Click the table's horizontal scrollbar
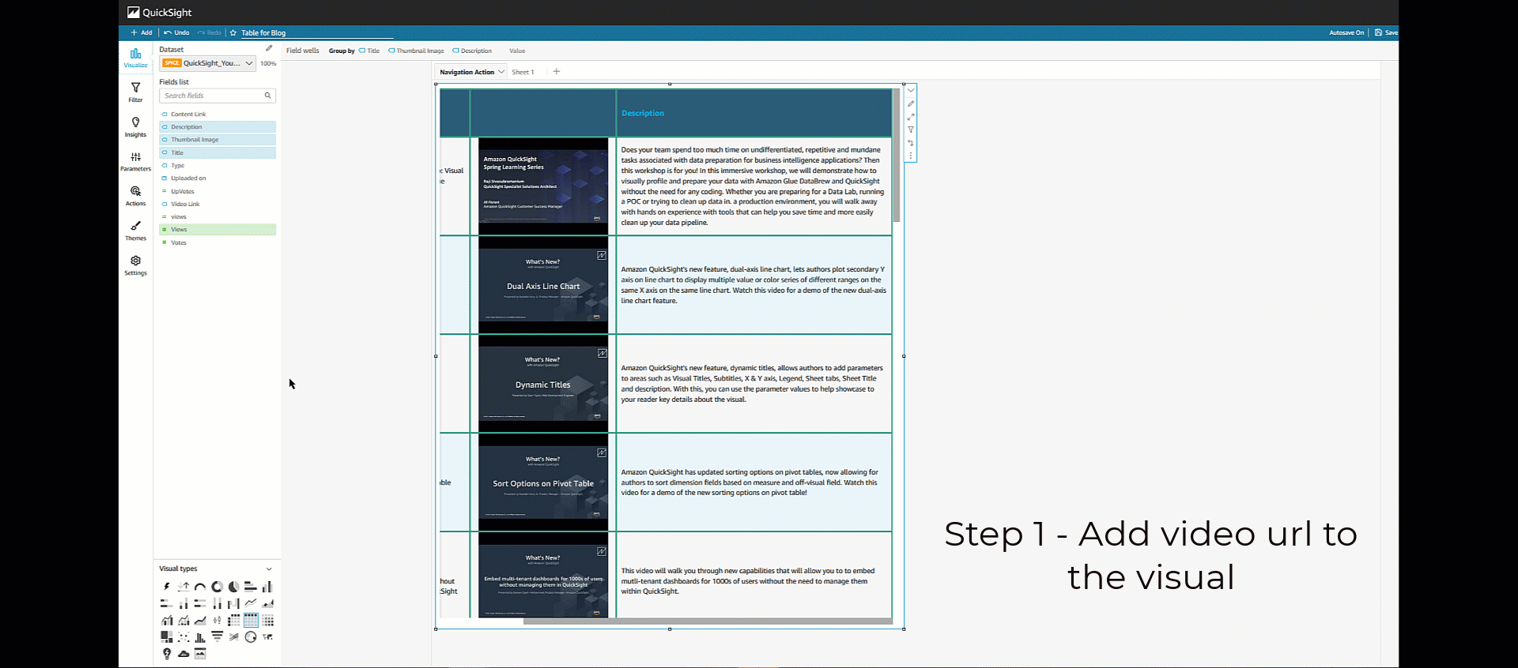This screenshot has height=668, width=1518. pyautogui.click(x=708, y=621)
